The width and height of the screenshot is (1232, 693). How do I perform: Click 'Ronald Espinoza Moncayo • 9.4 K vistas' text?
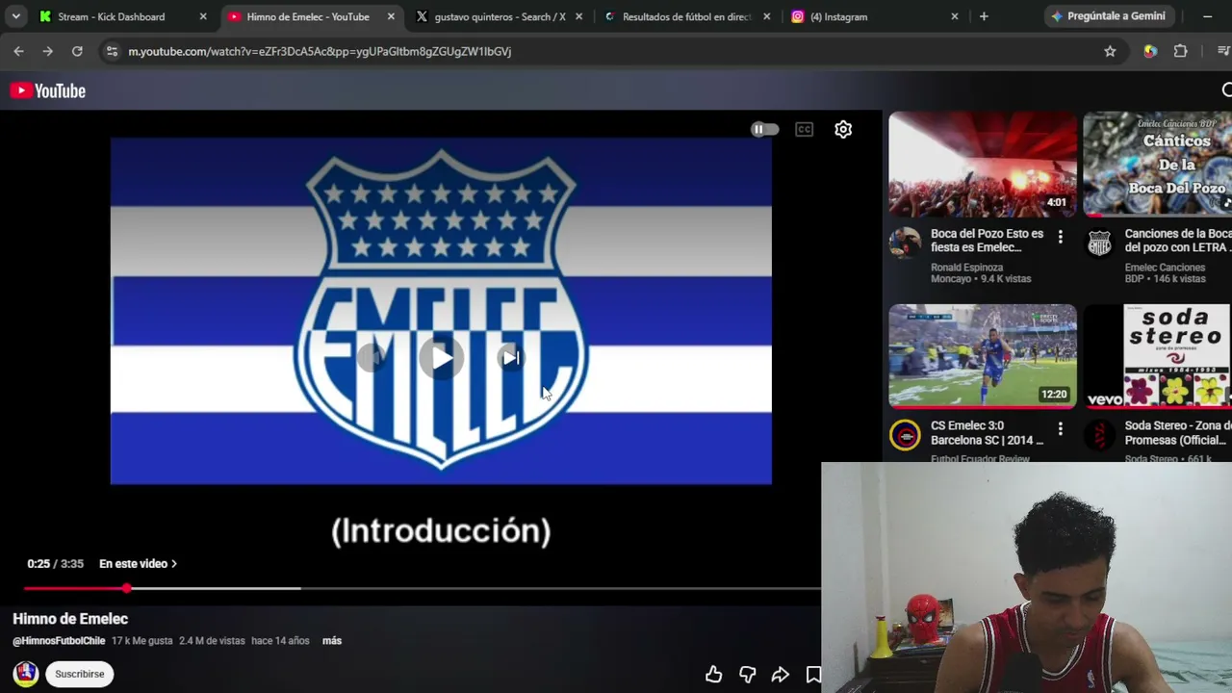[x=981, y=273]
